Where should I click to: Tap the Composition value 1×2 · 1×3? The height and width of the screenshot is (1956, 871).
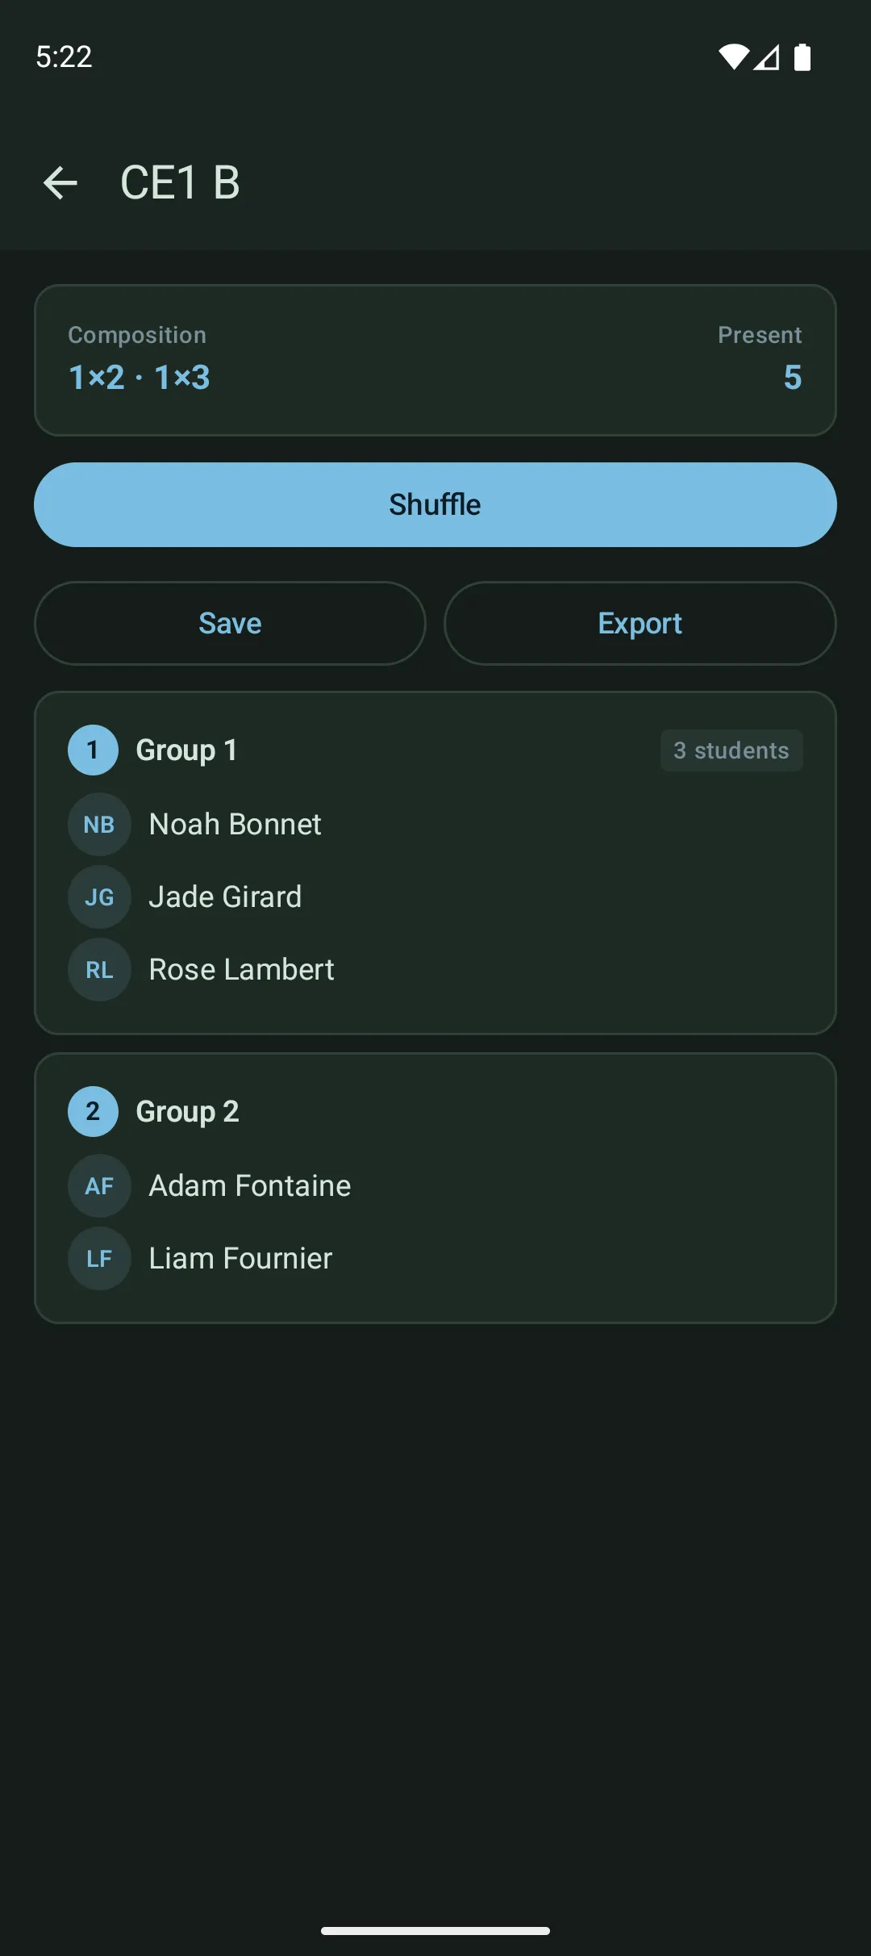pyautogui.click(x=140, y=377)
